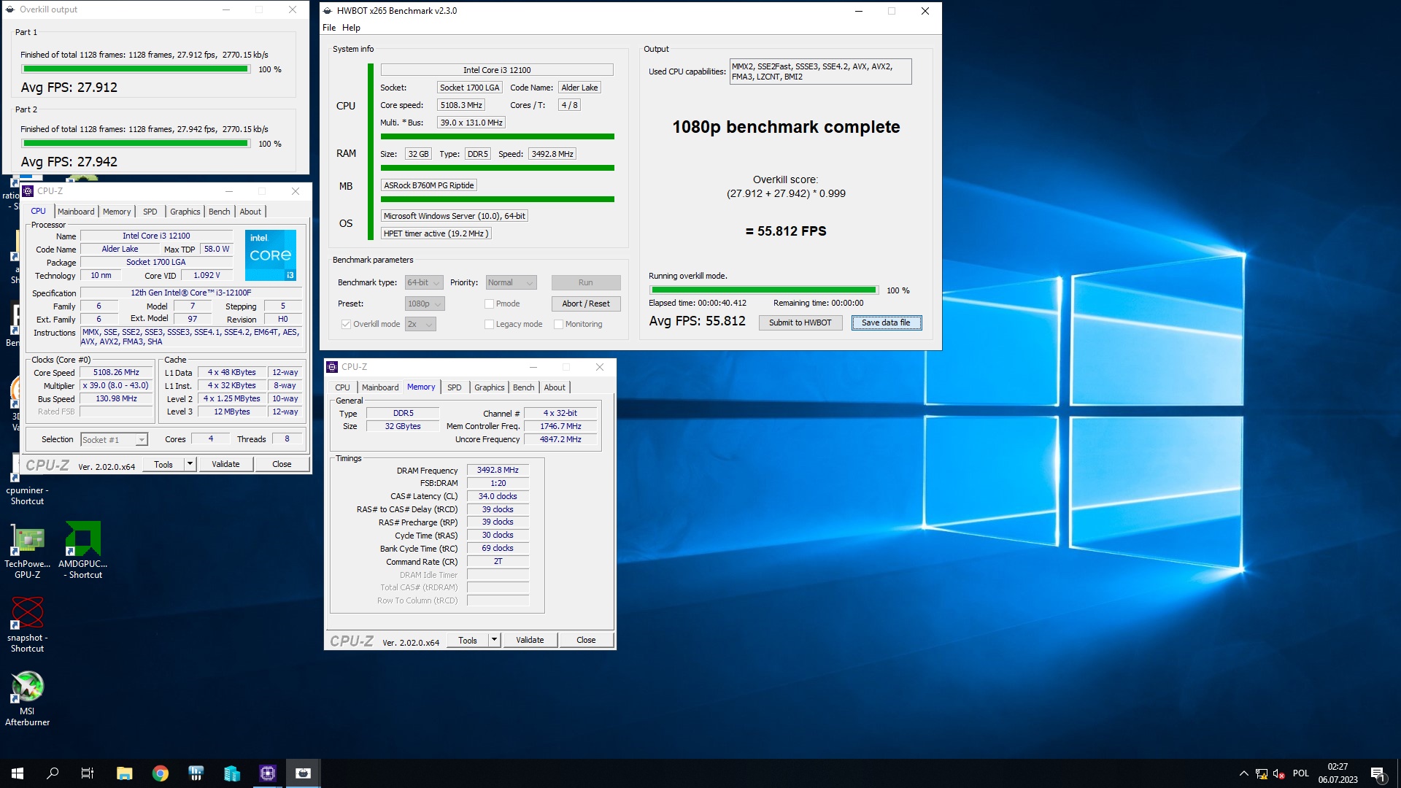The height and width of the screenshot is (788, 1401).
Task: Open the Overkill mode 2x dropdown
Action: (x=420, y=325)
